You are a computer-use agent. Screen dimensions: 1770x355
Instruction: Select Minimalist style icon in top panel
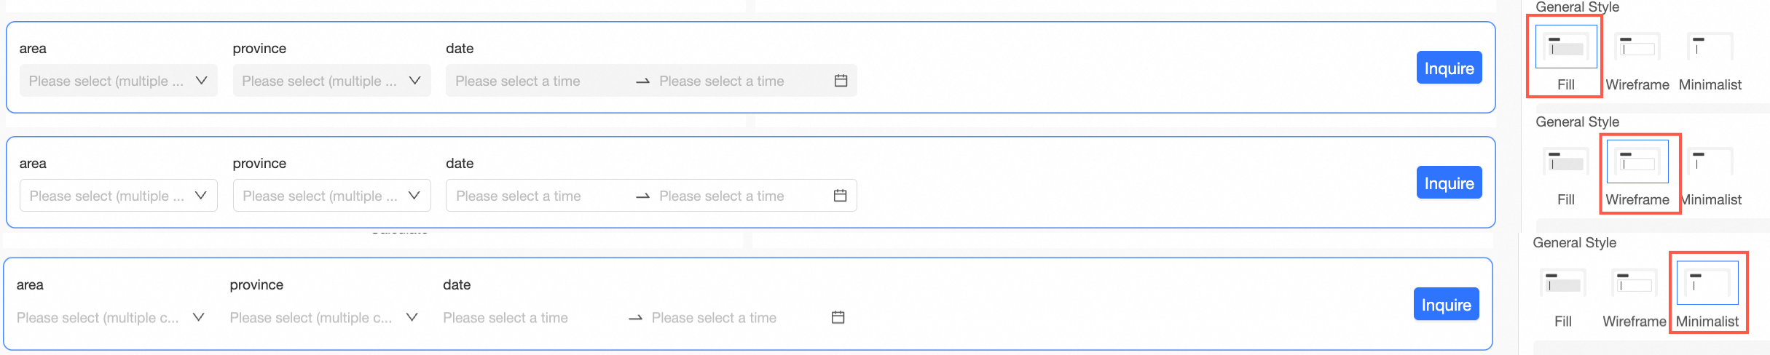pyautogui.click(x=1710, y=47)
